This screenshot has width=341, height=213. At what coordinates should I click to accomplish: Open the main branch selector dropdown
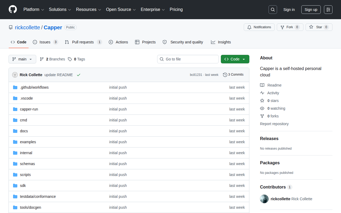tap(22, 59)
